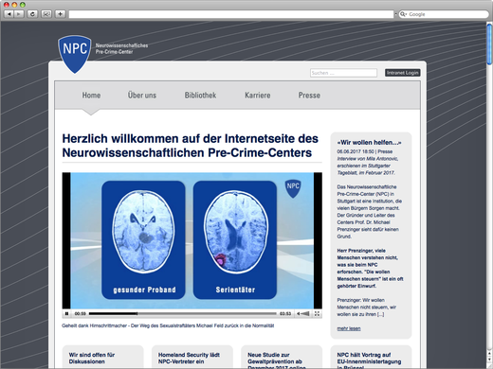Click the video speaker volume icon

tap(302, 313)
